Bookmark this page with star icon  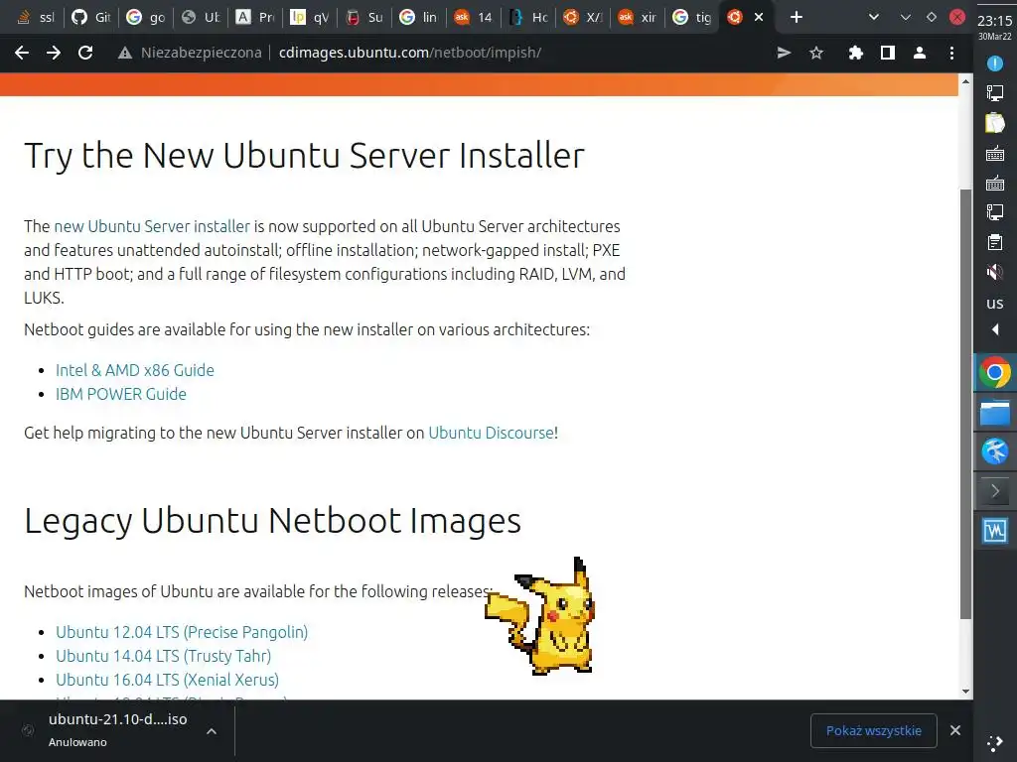tap(816, 53)
